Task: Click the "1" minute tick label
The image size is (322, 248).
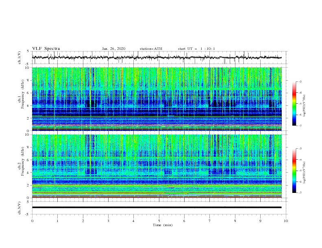Action: (57, 221)
